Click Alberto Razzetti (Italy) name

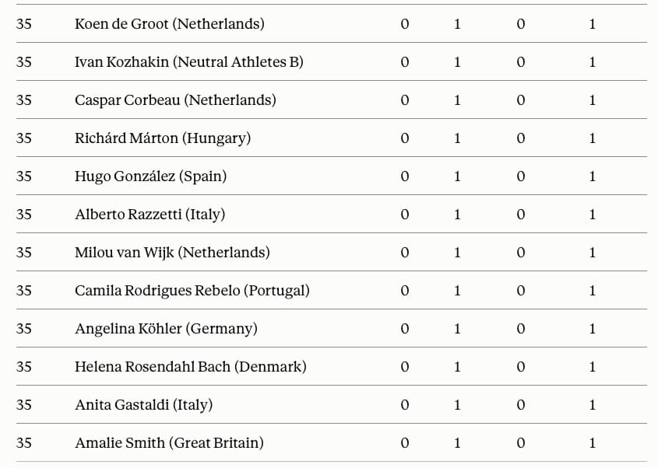click(150, 214)
